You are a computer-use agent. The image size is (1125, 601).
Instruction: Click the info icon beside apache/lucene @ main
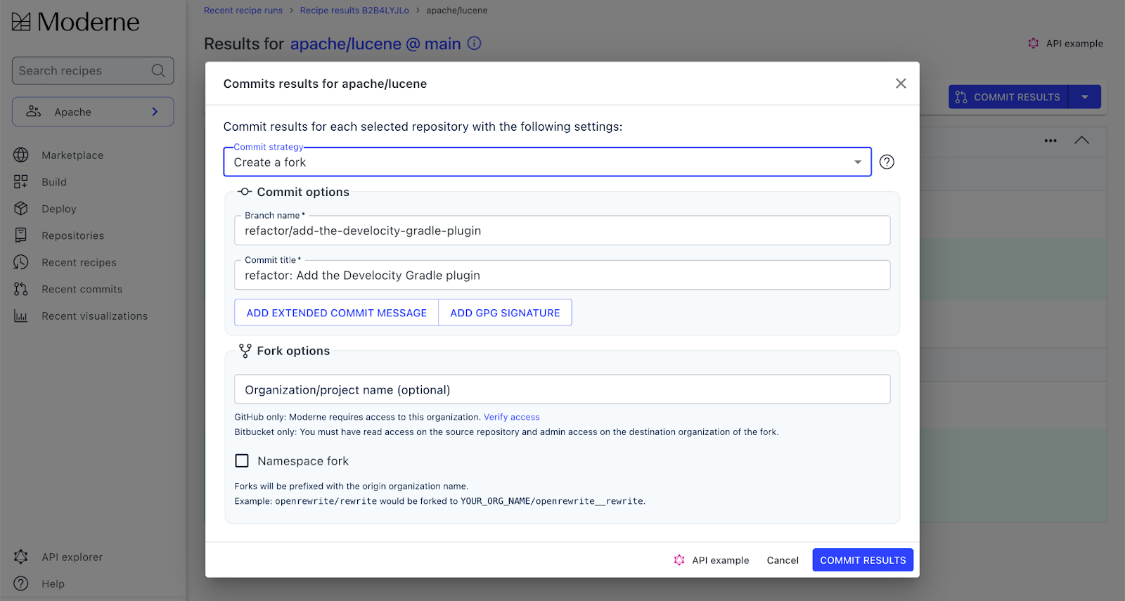click(475, 43)
